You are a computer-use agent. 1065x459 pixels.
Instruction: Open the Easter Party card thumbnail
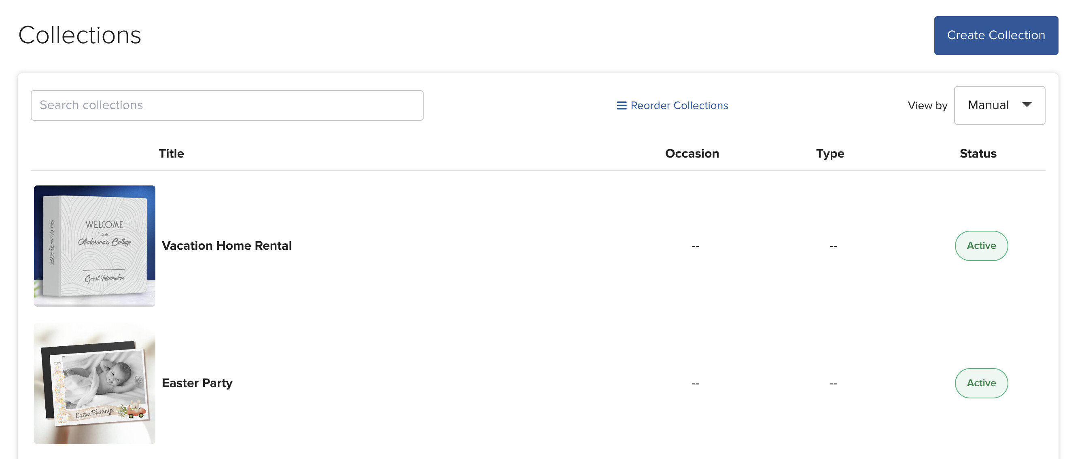[95, 383]
